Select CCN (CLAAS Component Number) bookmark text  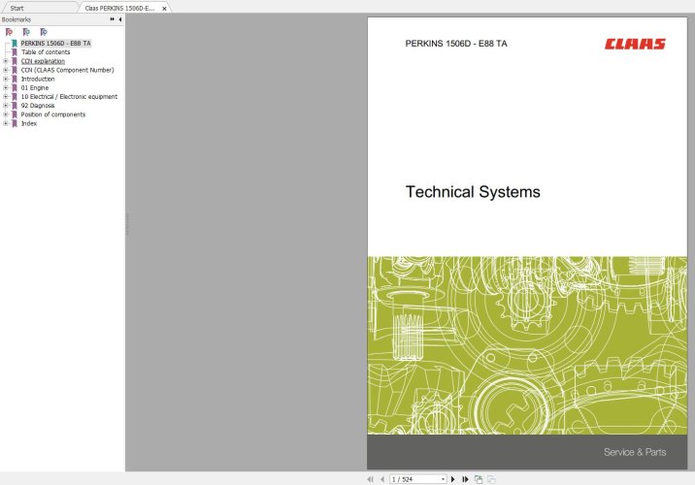[x=67, y=70]
